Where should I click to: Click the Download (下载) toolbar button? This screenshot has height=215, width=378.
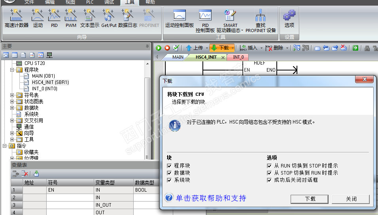coord(220,48)
